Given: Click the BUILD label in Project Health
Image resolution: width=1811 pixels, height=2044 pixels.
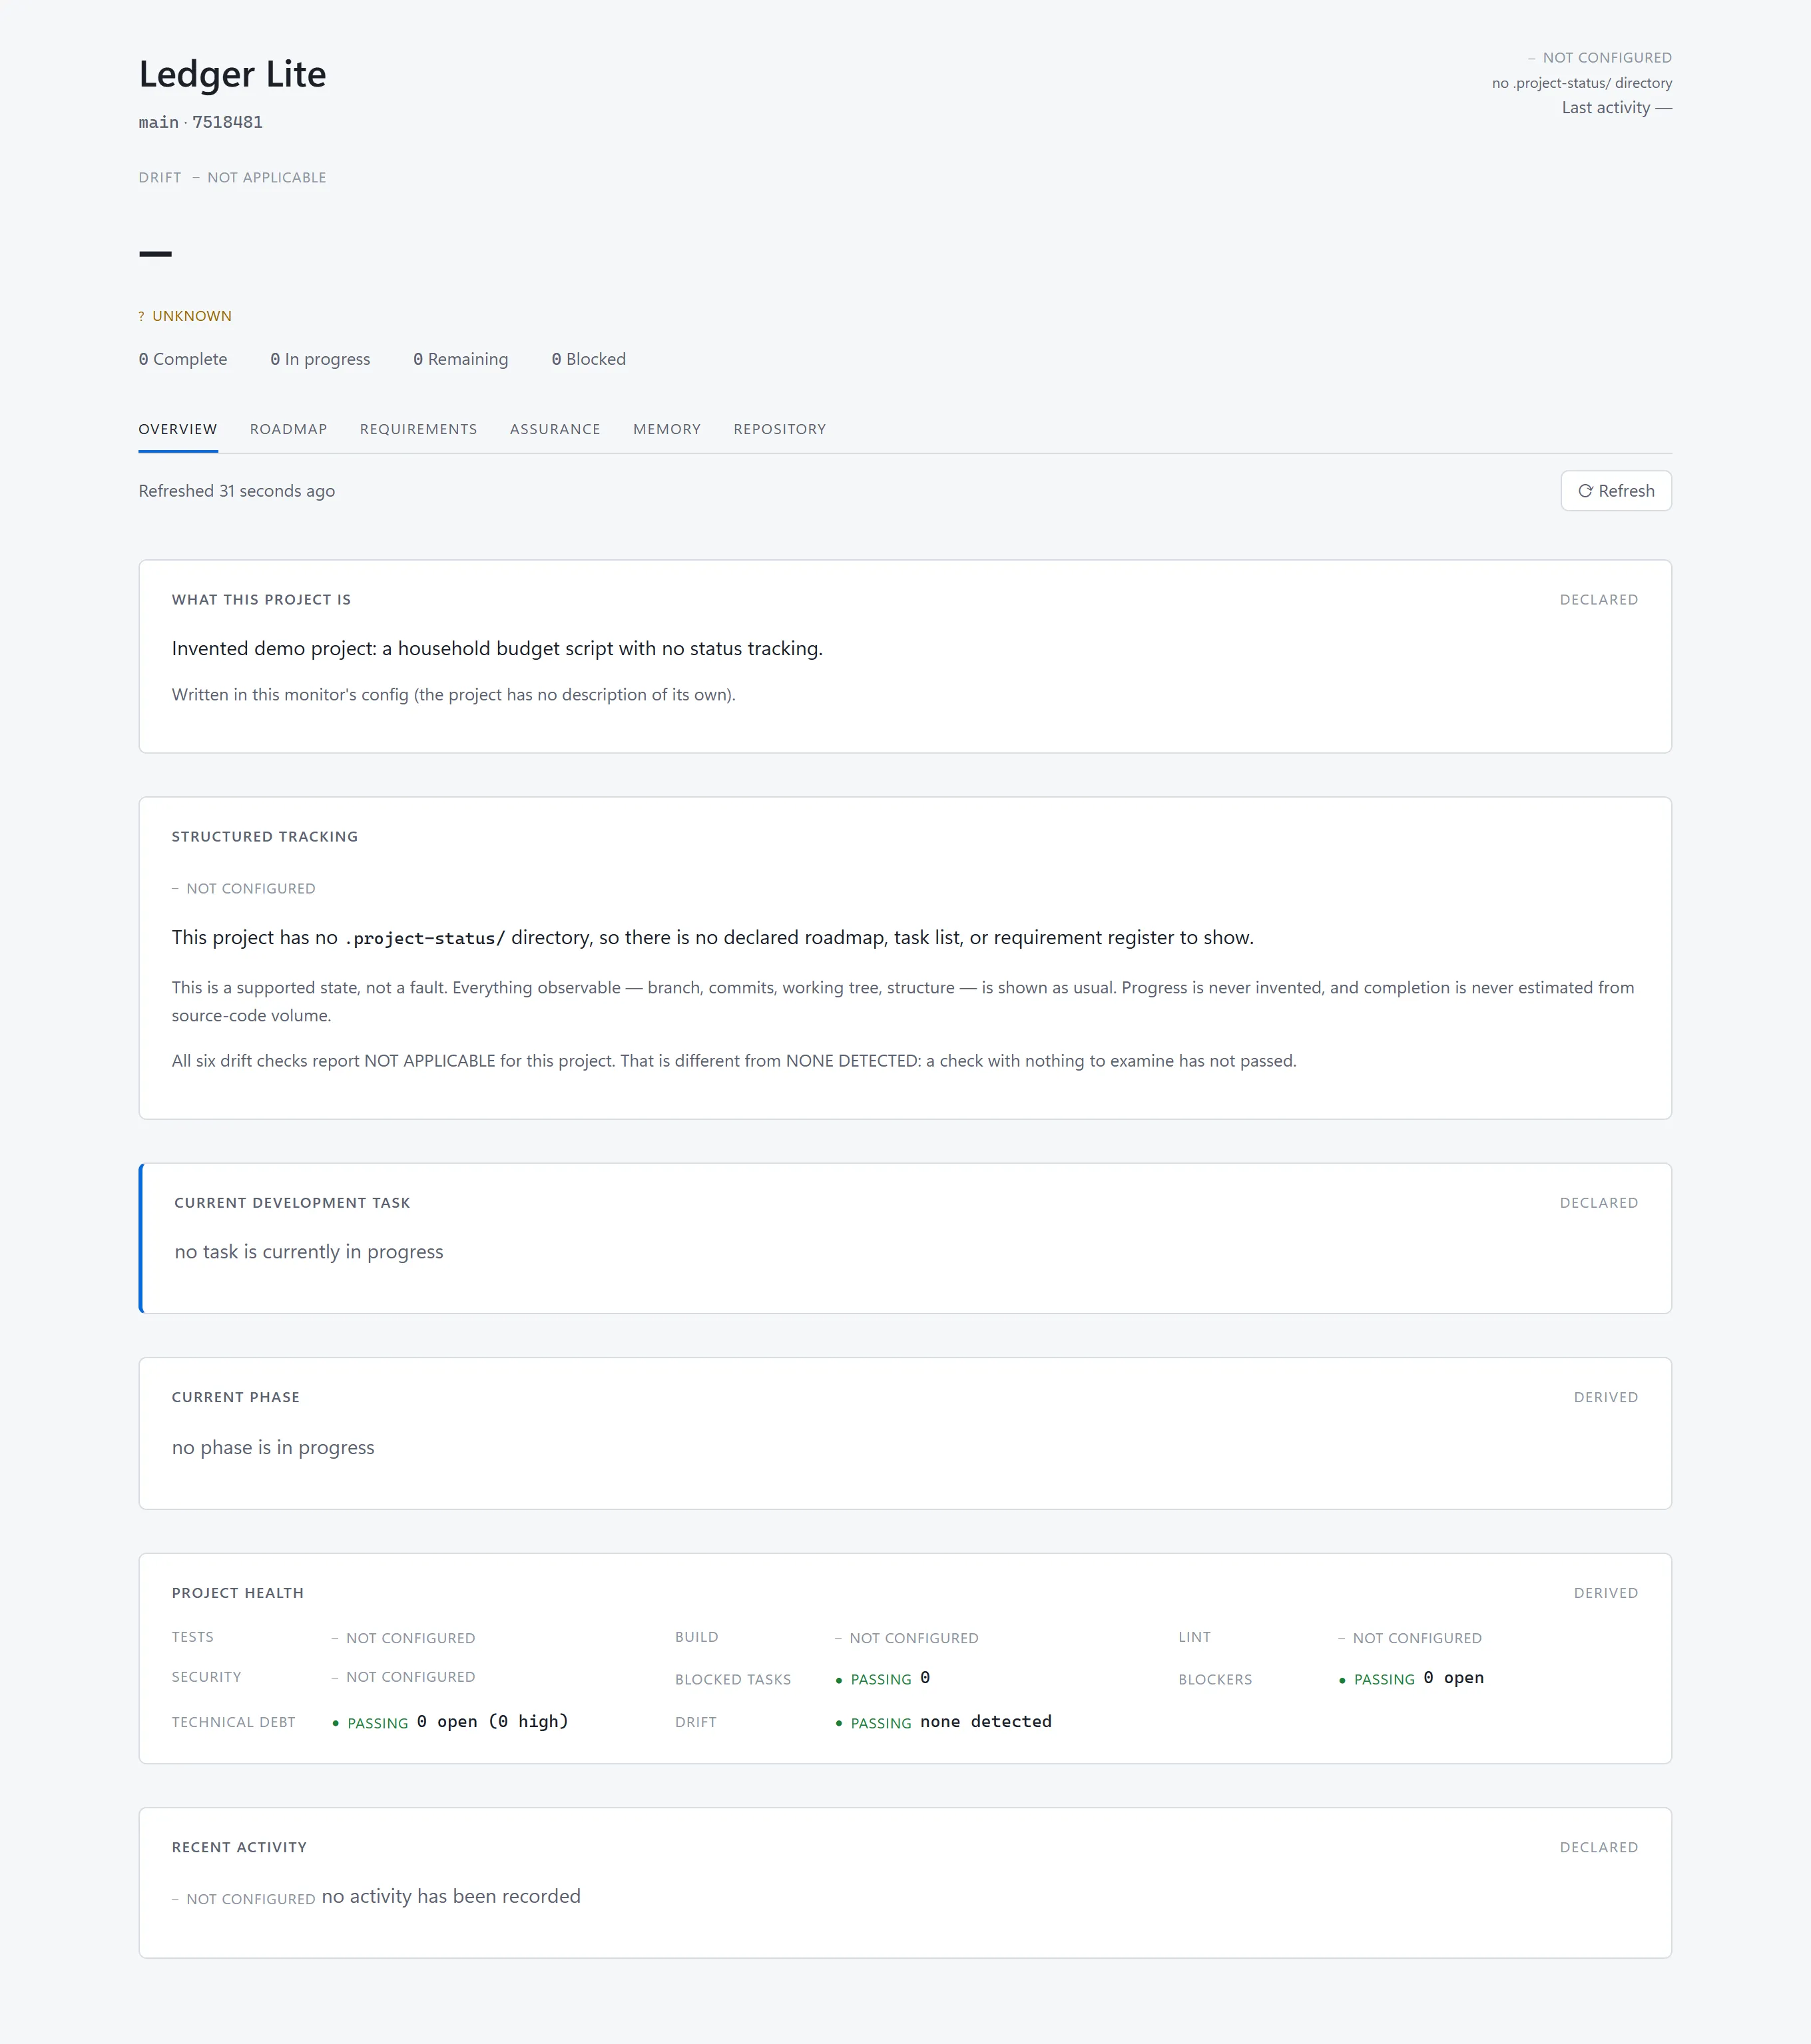Looking at the screenshot, I should click(x=697, y=1637).
